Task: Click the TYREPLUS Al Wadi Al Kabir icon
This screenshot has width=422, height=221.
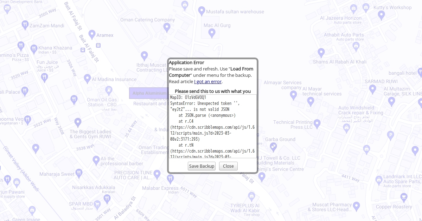Action: [x=251, y=197]
